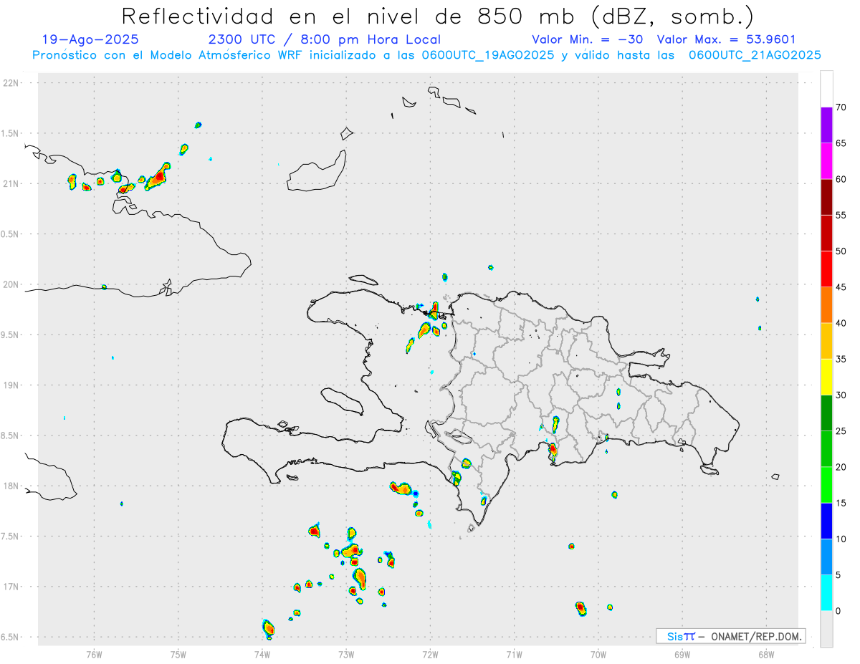Click the colorbar tick label '30'
Viewport: 860px width, 664px height.
point(841,395)
